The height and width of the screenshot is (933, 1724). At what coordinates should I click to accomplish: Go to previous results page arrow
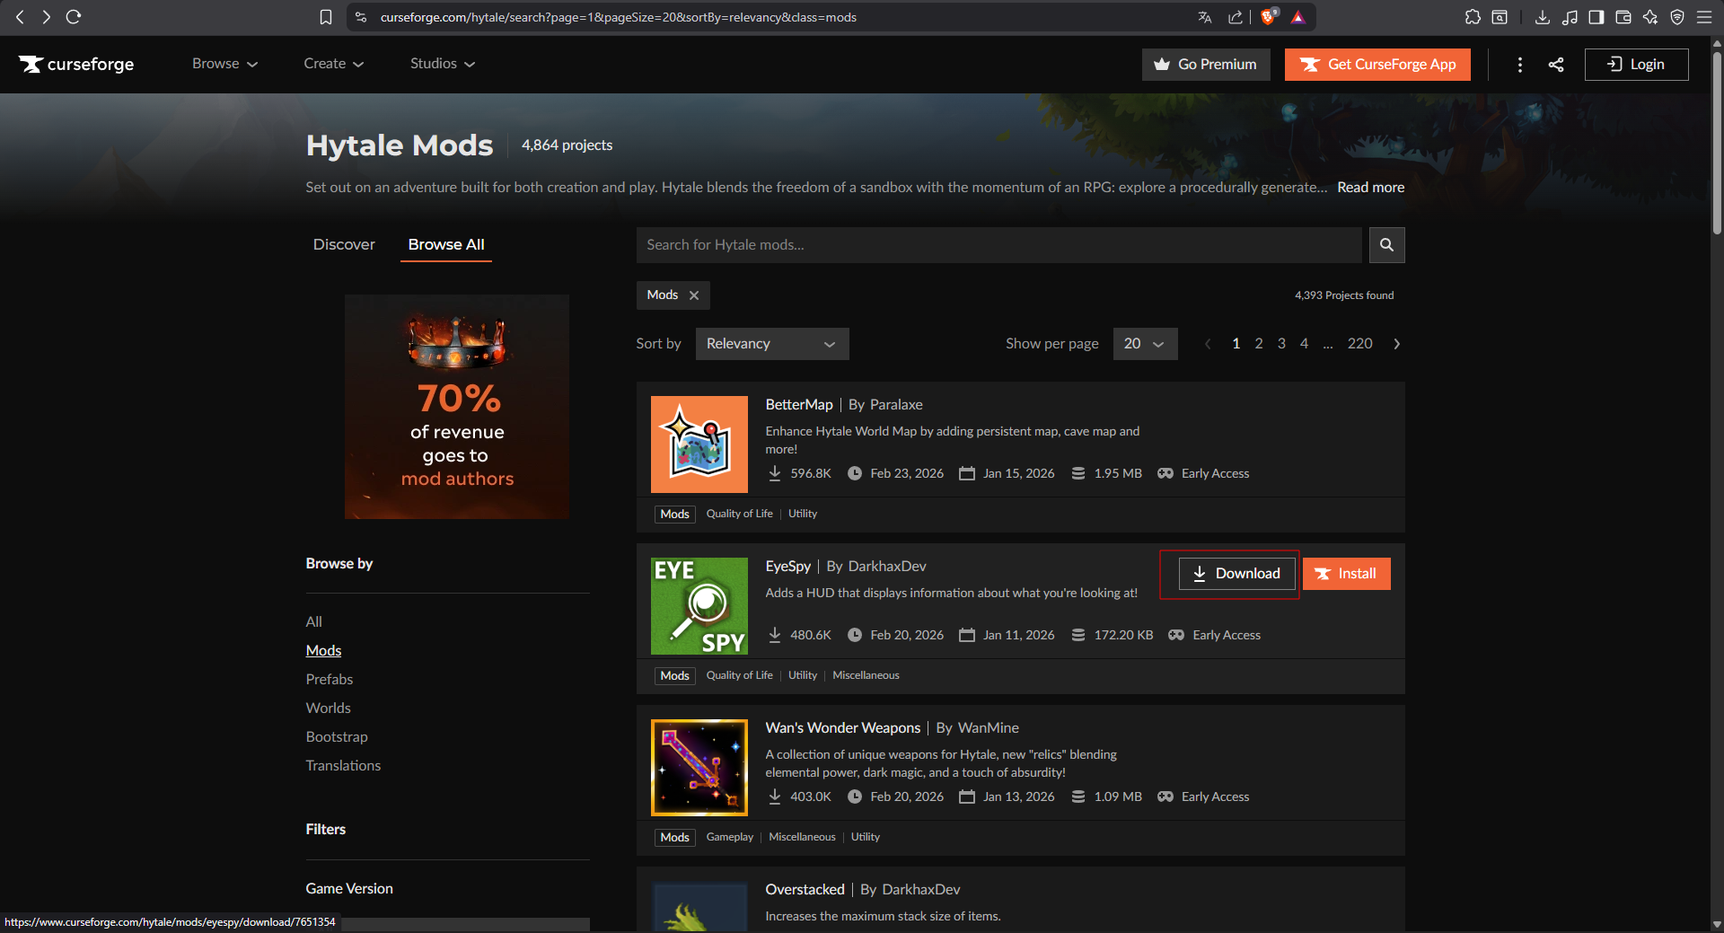click(1208, 344)
